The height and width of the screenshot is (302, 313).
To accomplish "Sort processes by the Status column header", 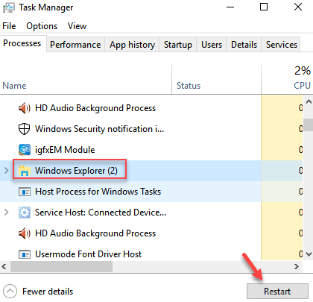I will pos(216,79).
